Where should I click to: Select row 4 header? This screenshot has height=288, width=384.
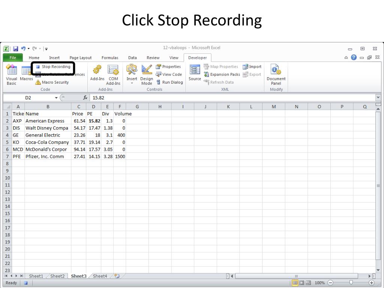[7, 135]
